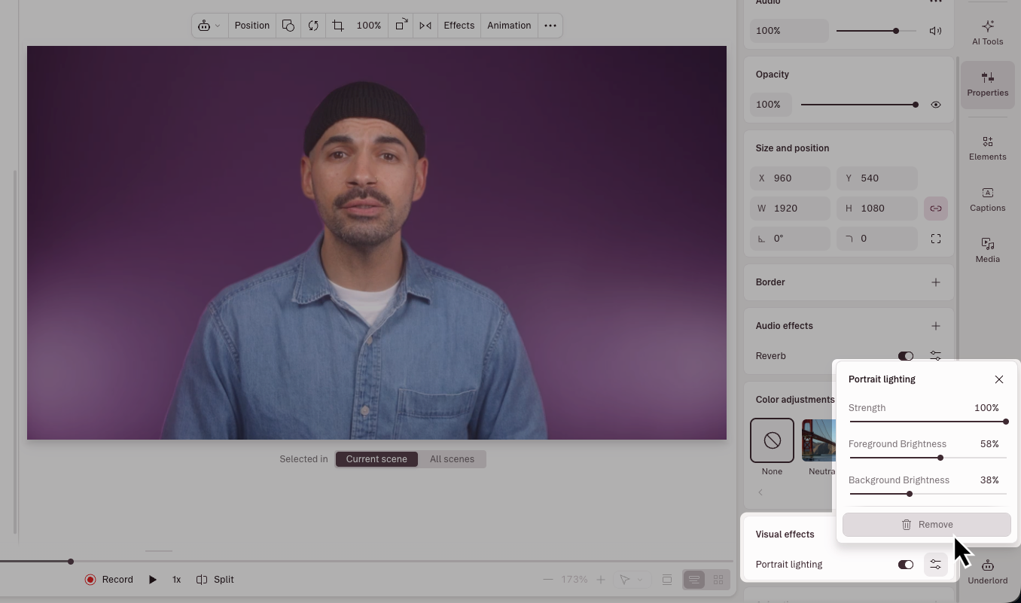Click the audio mute speaker icon
Image resolution: width=1021 pixels, height=603 pixels.
pos(935,31)
